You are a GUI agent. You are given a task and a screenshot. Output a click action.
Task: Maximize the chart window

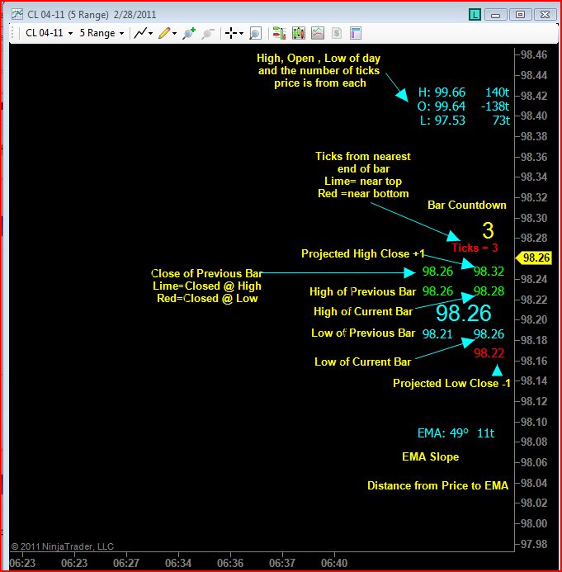point(520,15)
